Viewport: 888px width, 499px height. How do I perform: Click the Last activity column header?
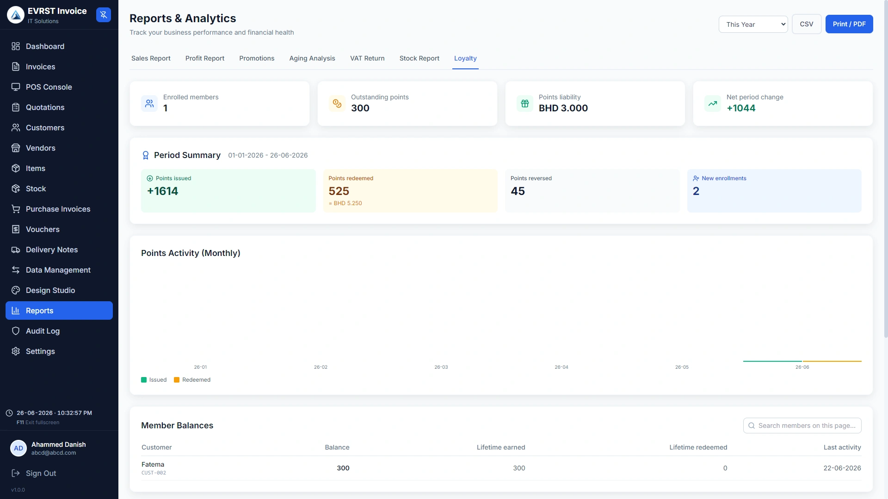click(x=842, y=447)
